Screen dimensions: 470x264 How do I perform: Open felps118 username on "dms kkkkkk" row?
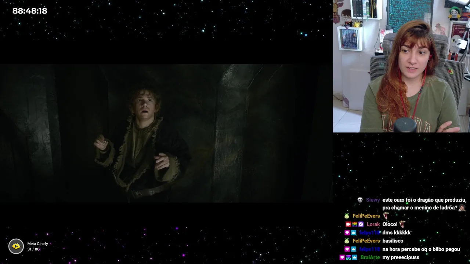[x=370, y=233]
